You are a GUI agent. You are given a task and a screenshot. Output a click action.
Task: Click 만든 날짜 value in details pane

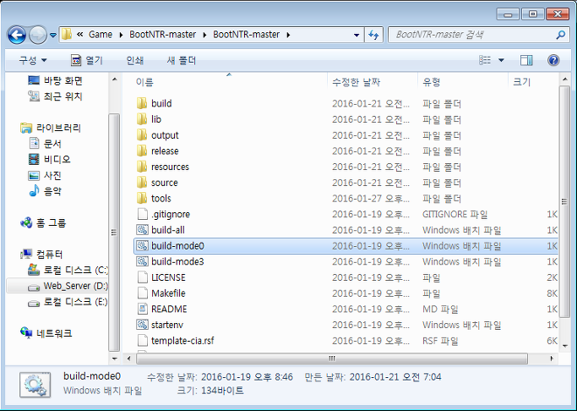click(395, 377)
